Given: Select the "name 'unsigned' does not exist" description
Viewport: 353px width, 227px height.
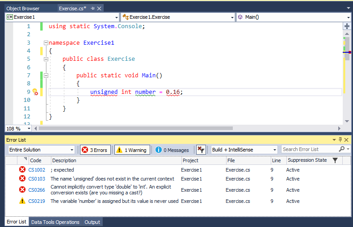Looking at the screenshot, I should tap(112, 179).
